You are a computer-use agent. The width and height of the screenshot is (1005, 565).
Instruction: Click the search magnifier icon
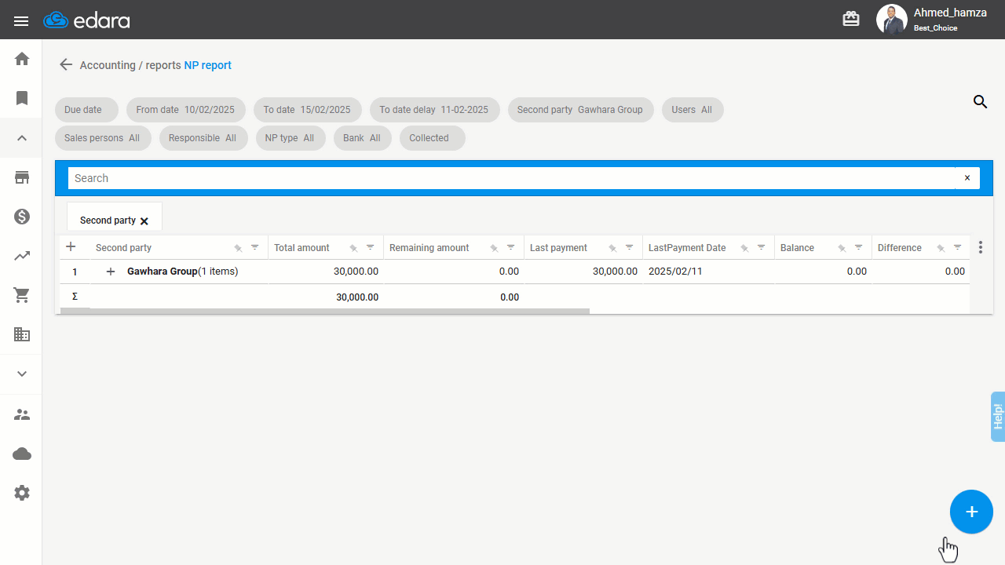(980, 101)
